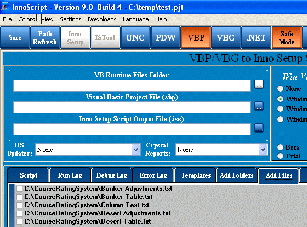The image size is (307, 227).
Task: Click the Desert Table.txt file path text
Action: (x=88, y=222)
